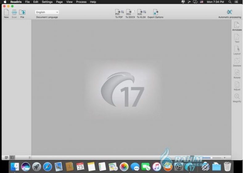Open the Trash in the Dock
243x173 pixels.
(x=227, y=167)
